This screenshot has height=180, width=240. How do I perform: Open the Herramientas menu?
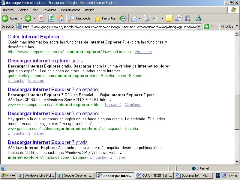[x=70, y=10]
